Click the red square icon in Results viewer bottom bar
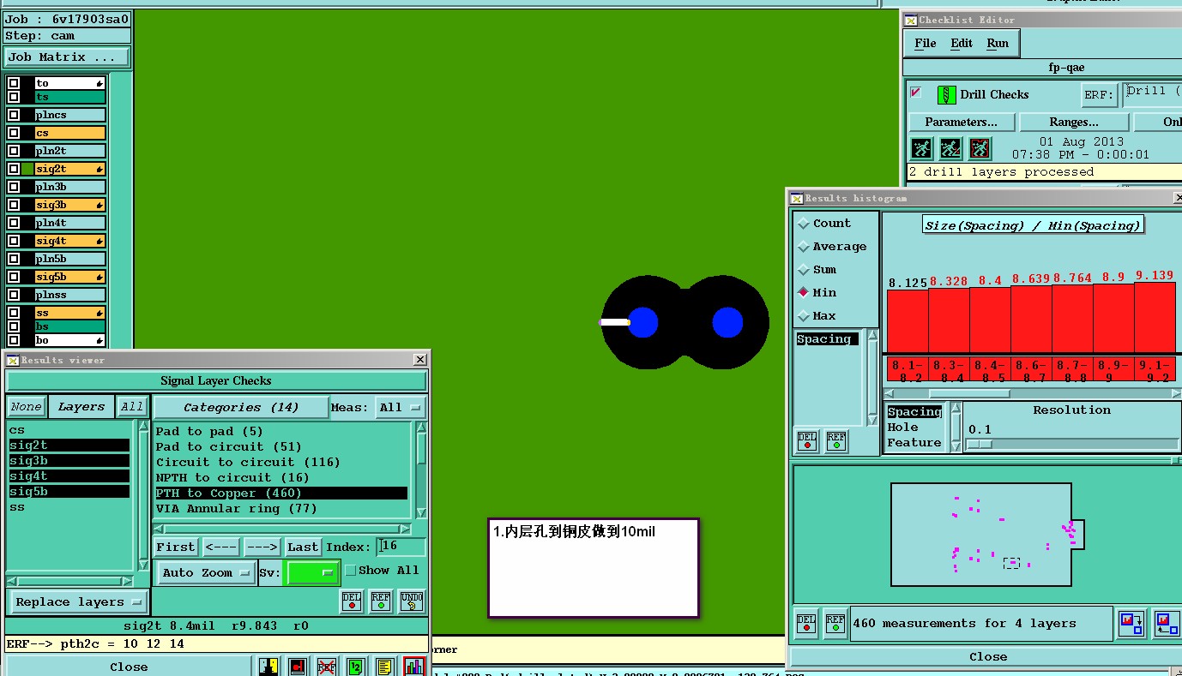The image size is (1182, 676). (298, 667)
